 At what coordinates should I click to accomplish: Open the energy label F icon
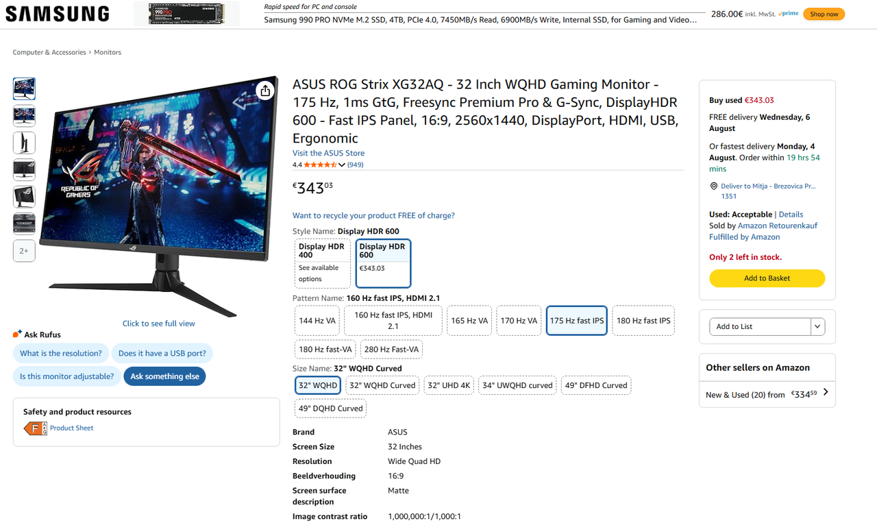point(35,428)
